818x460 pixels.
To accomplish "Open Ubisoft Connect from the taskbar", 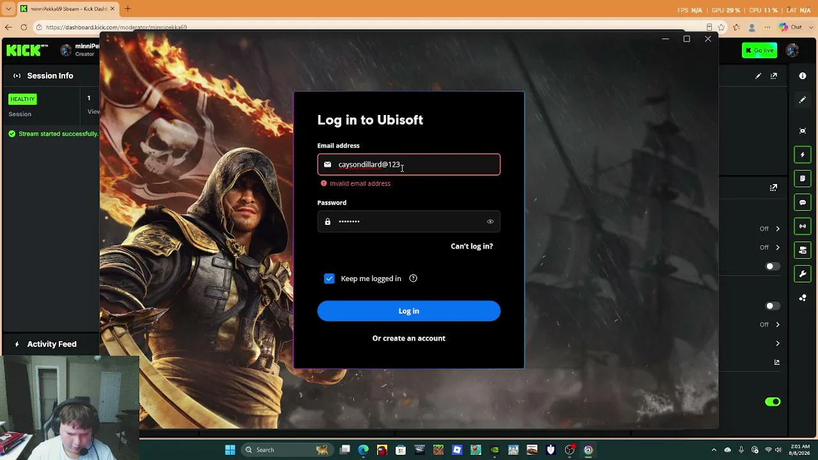I will pyautogui.click(x=588, y=450).
